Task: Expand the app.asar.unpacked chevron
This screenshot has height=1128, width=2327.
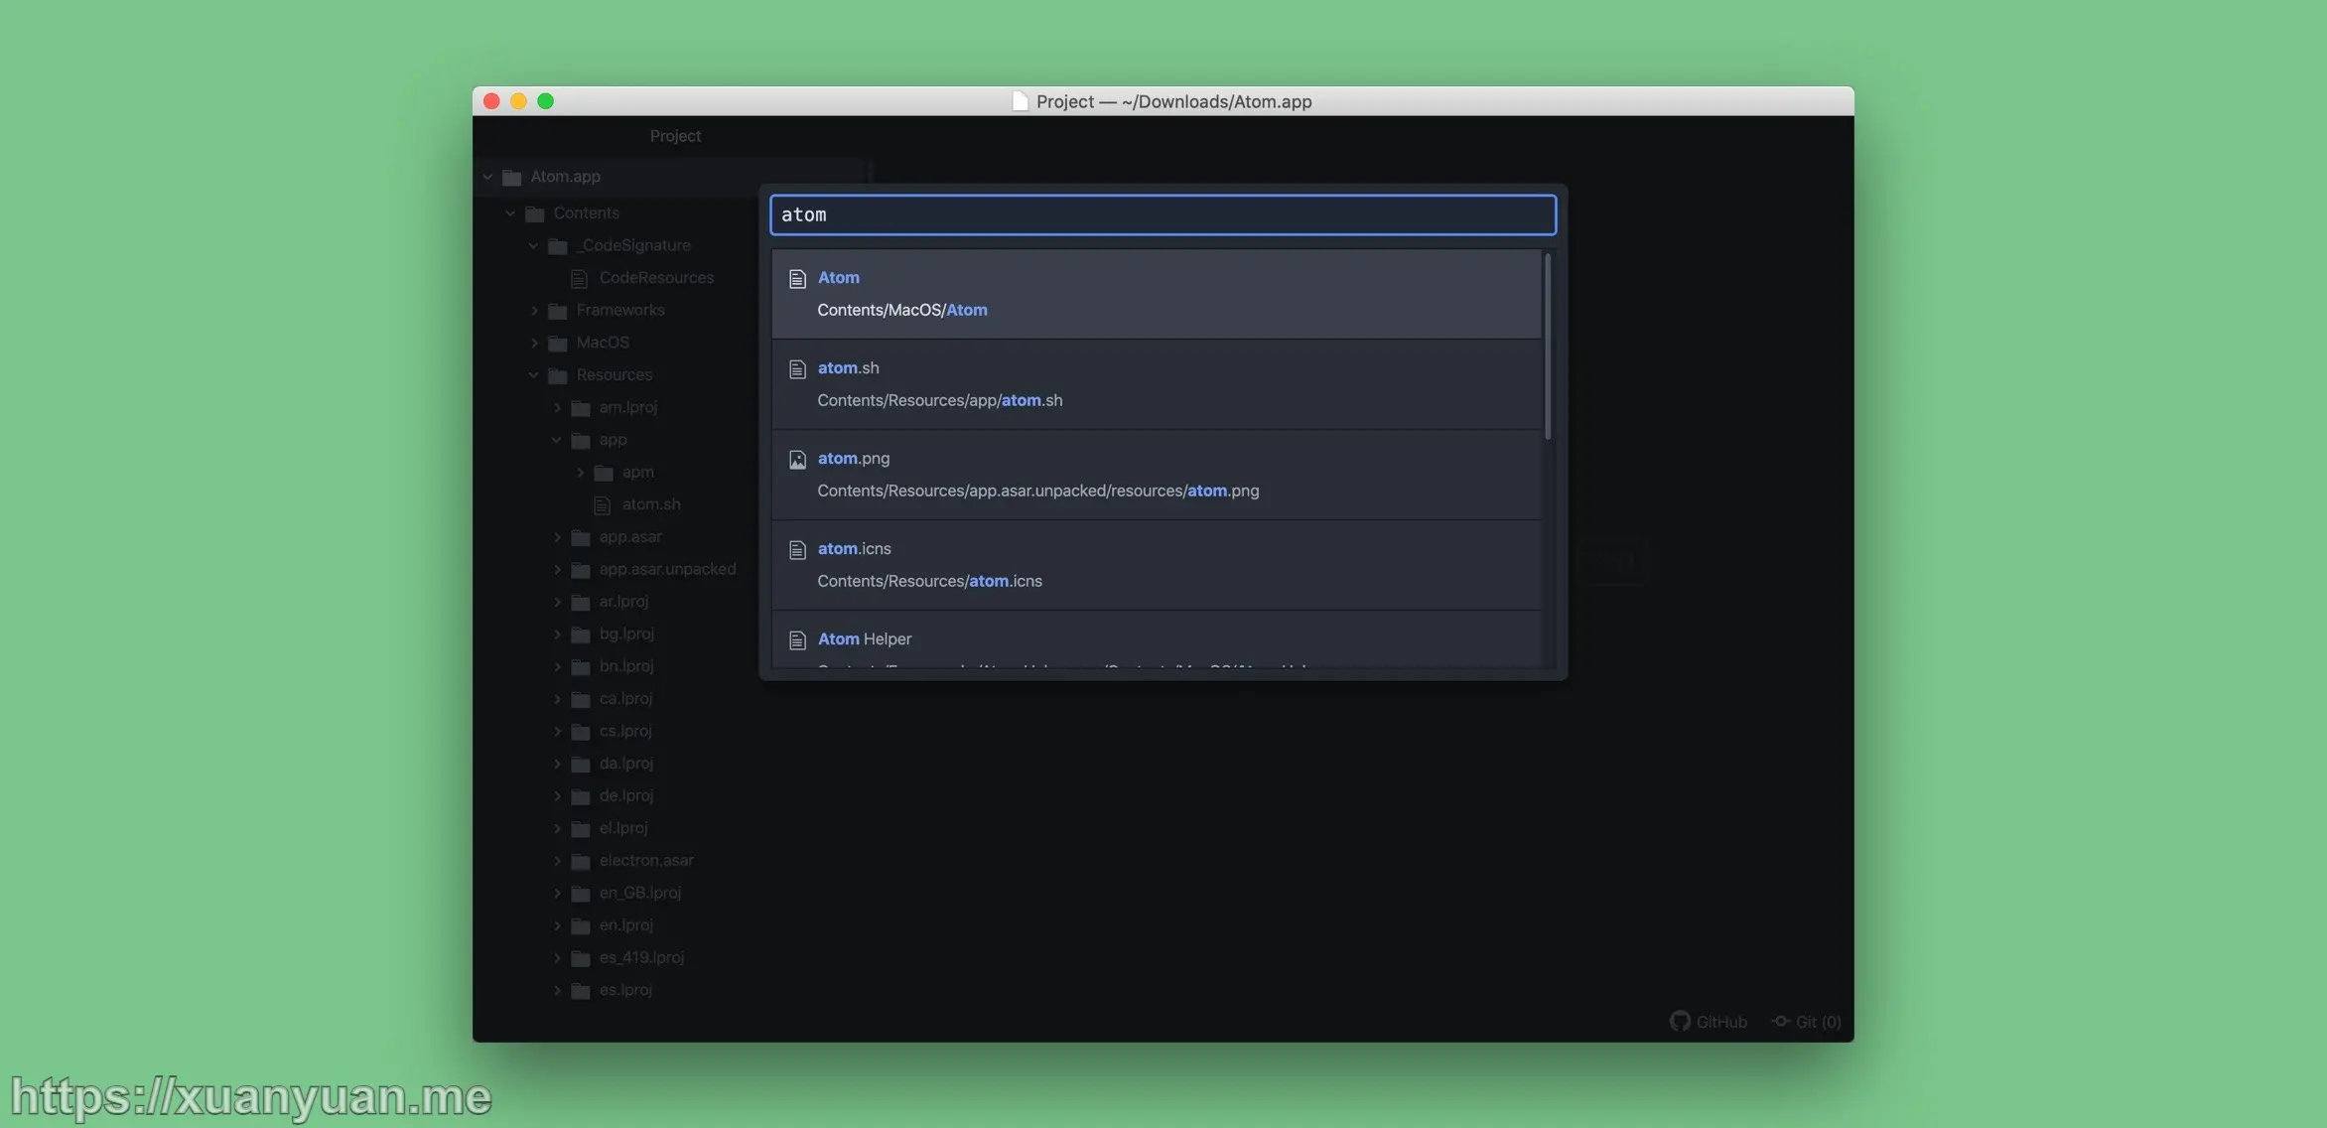Action: [x=557, y=570]
